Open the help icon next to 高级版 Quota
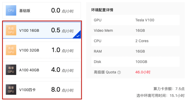190x101 pixels. 119,72
